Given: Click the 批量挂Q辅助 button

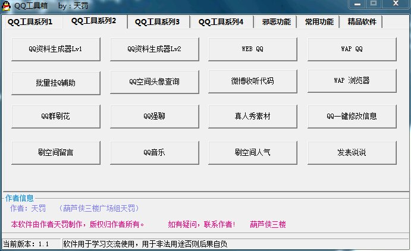Looking at the screenshot, I should [56, 83].
